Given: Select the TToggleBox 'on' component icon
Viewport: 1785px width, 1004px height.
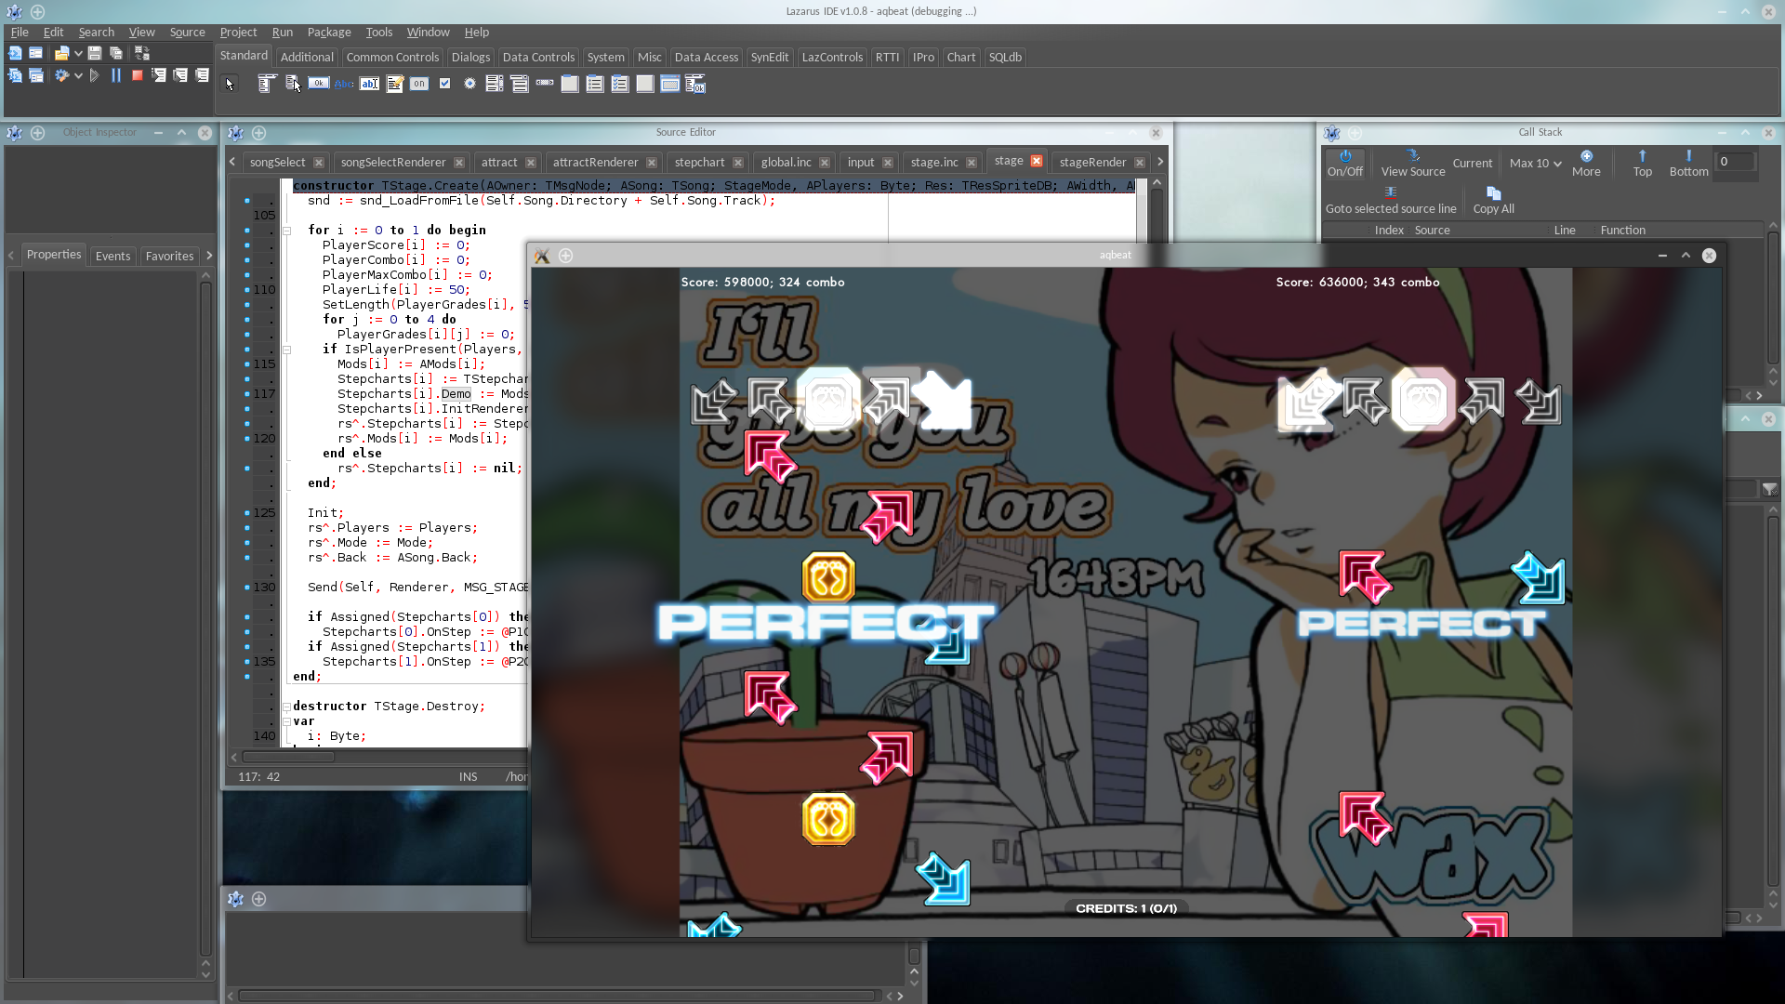Looking at the screenshot, I should [419, 84].
